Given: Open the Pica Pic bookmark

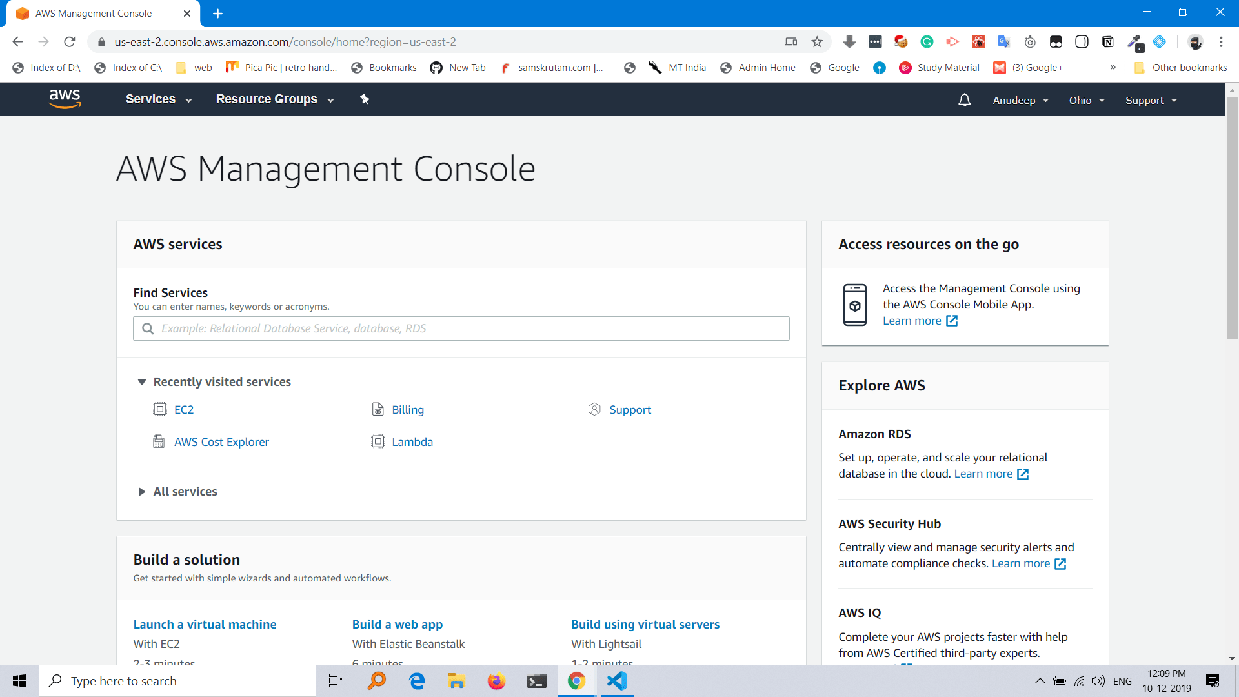Looking at the screenshot, I should pos(281,68).
